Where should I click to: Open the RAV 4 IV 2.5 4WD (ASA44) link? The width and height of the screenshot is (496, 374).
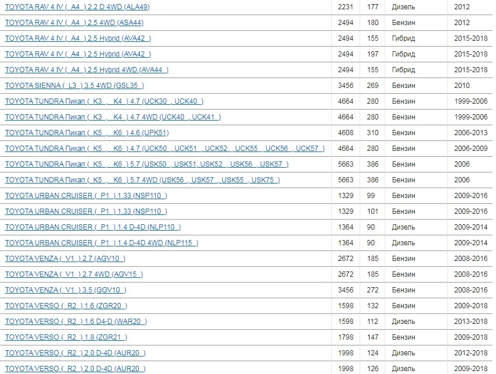tap(75, 23)
